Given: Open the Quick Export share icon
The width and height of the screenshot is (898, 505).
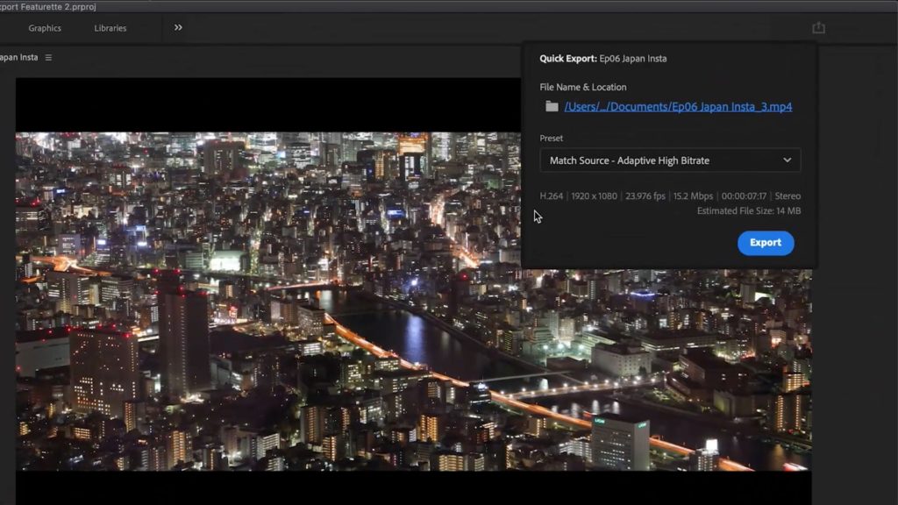Looking at the screenshot, I should (818, 28).
